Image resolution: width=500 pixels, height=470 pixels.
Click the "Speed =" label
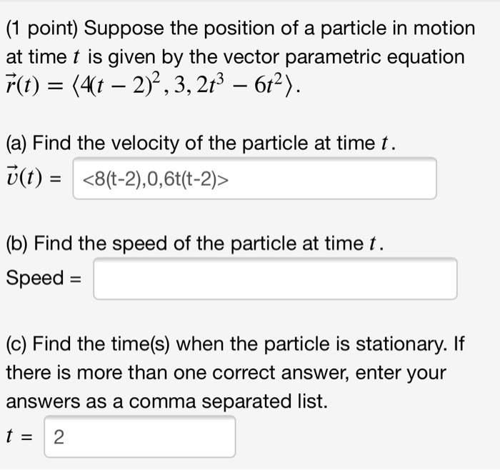pyautogui.click(x=44, y=278)
